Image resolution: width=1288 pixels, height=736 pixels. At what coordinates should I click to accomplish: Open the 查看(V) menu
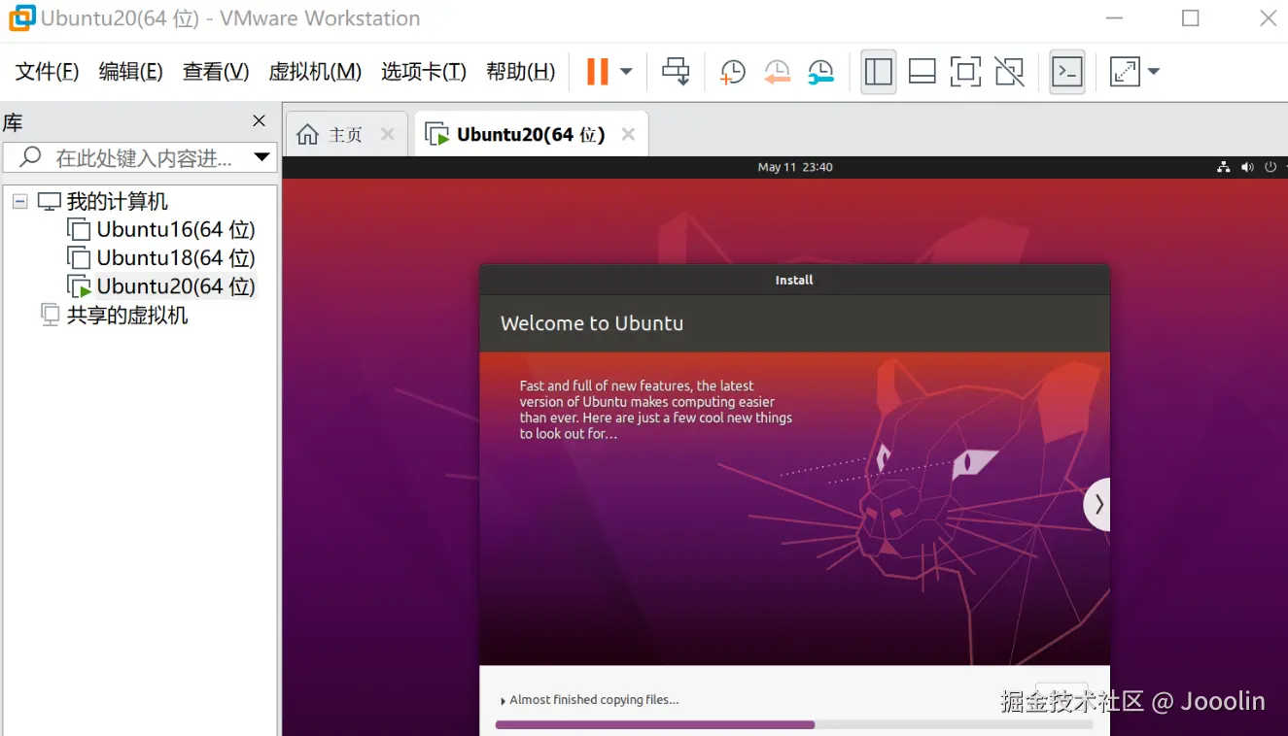(x=216, y=71)
